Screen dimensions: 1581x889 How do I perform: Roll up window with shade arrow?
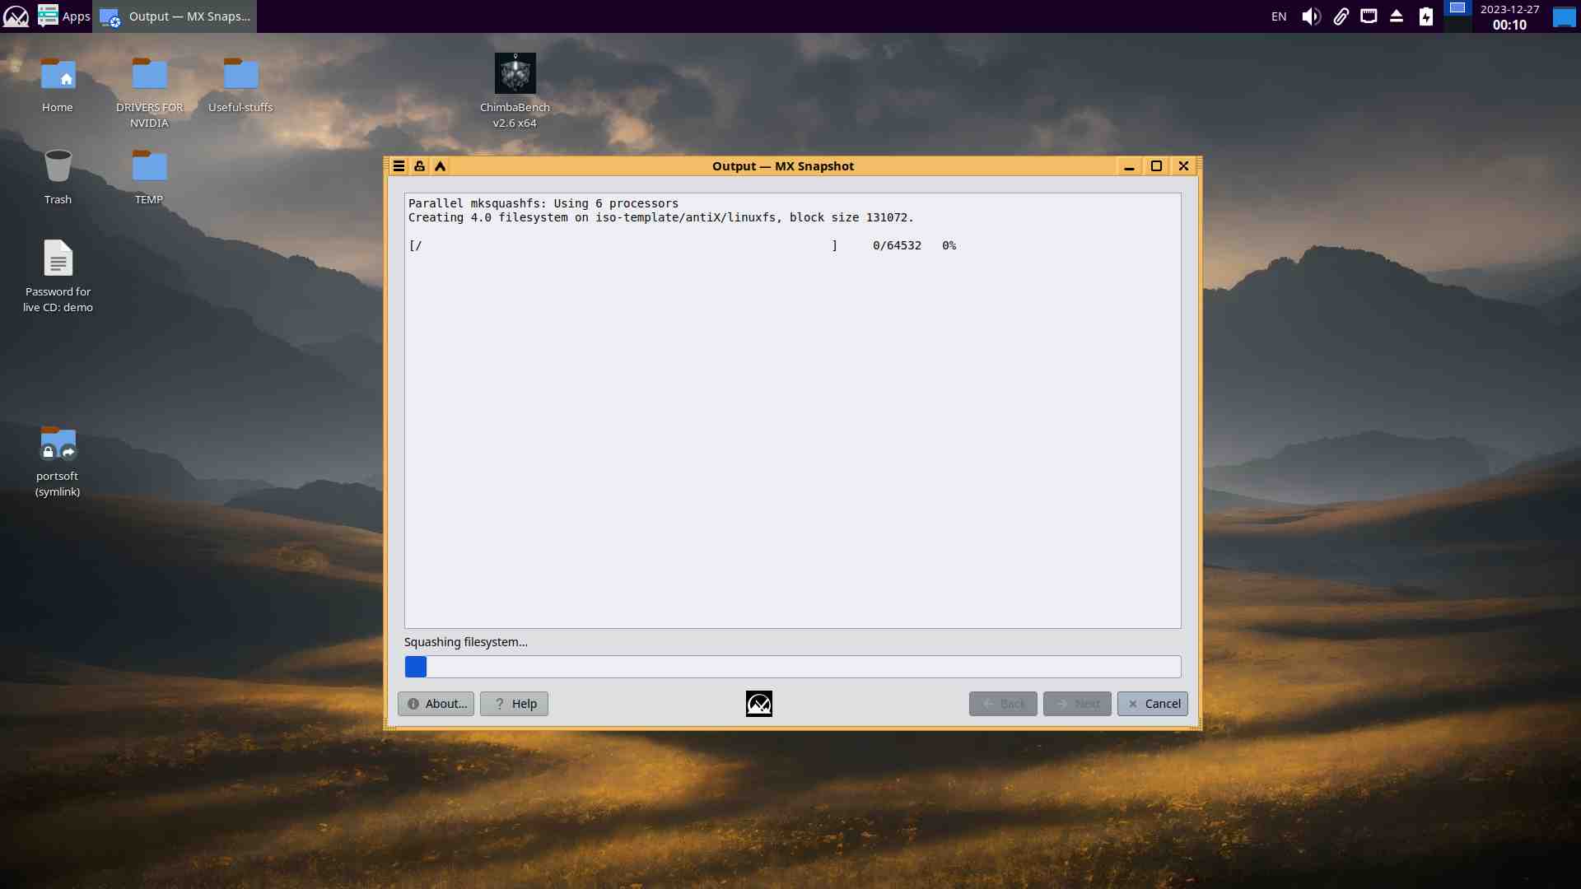click(x=441, y=165)
